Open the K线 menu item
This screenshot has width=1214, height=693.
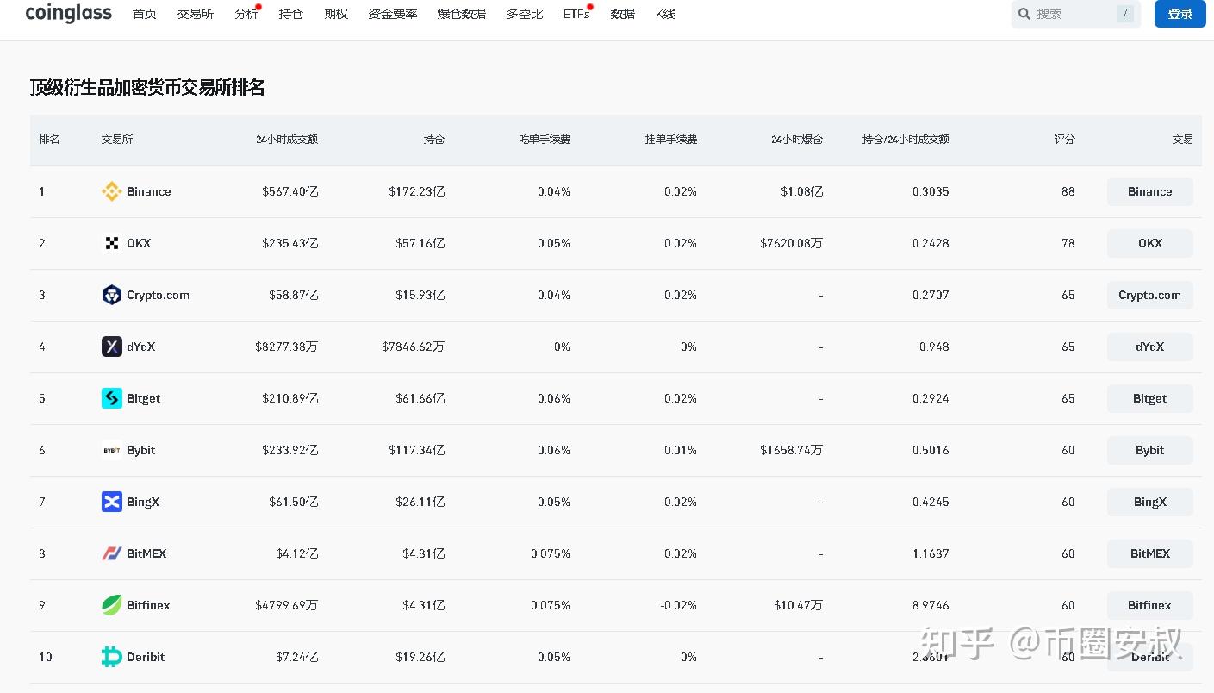pyautogui.click(x=665, y=14)
